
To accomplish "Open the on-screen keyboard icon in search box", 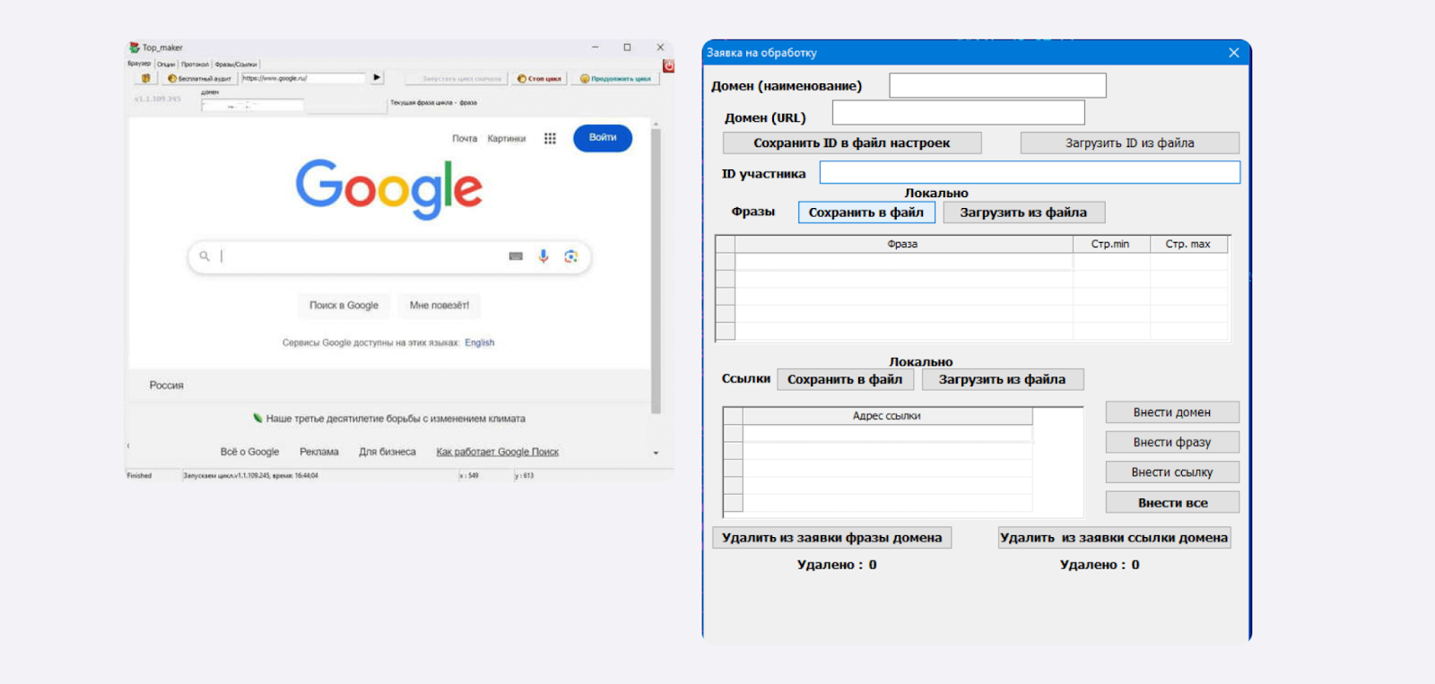I will [516, 256].
